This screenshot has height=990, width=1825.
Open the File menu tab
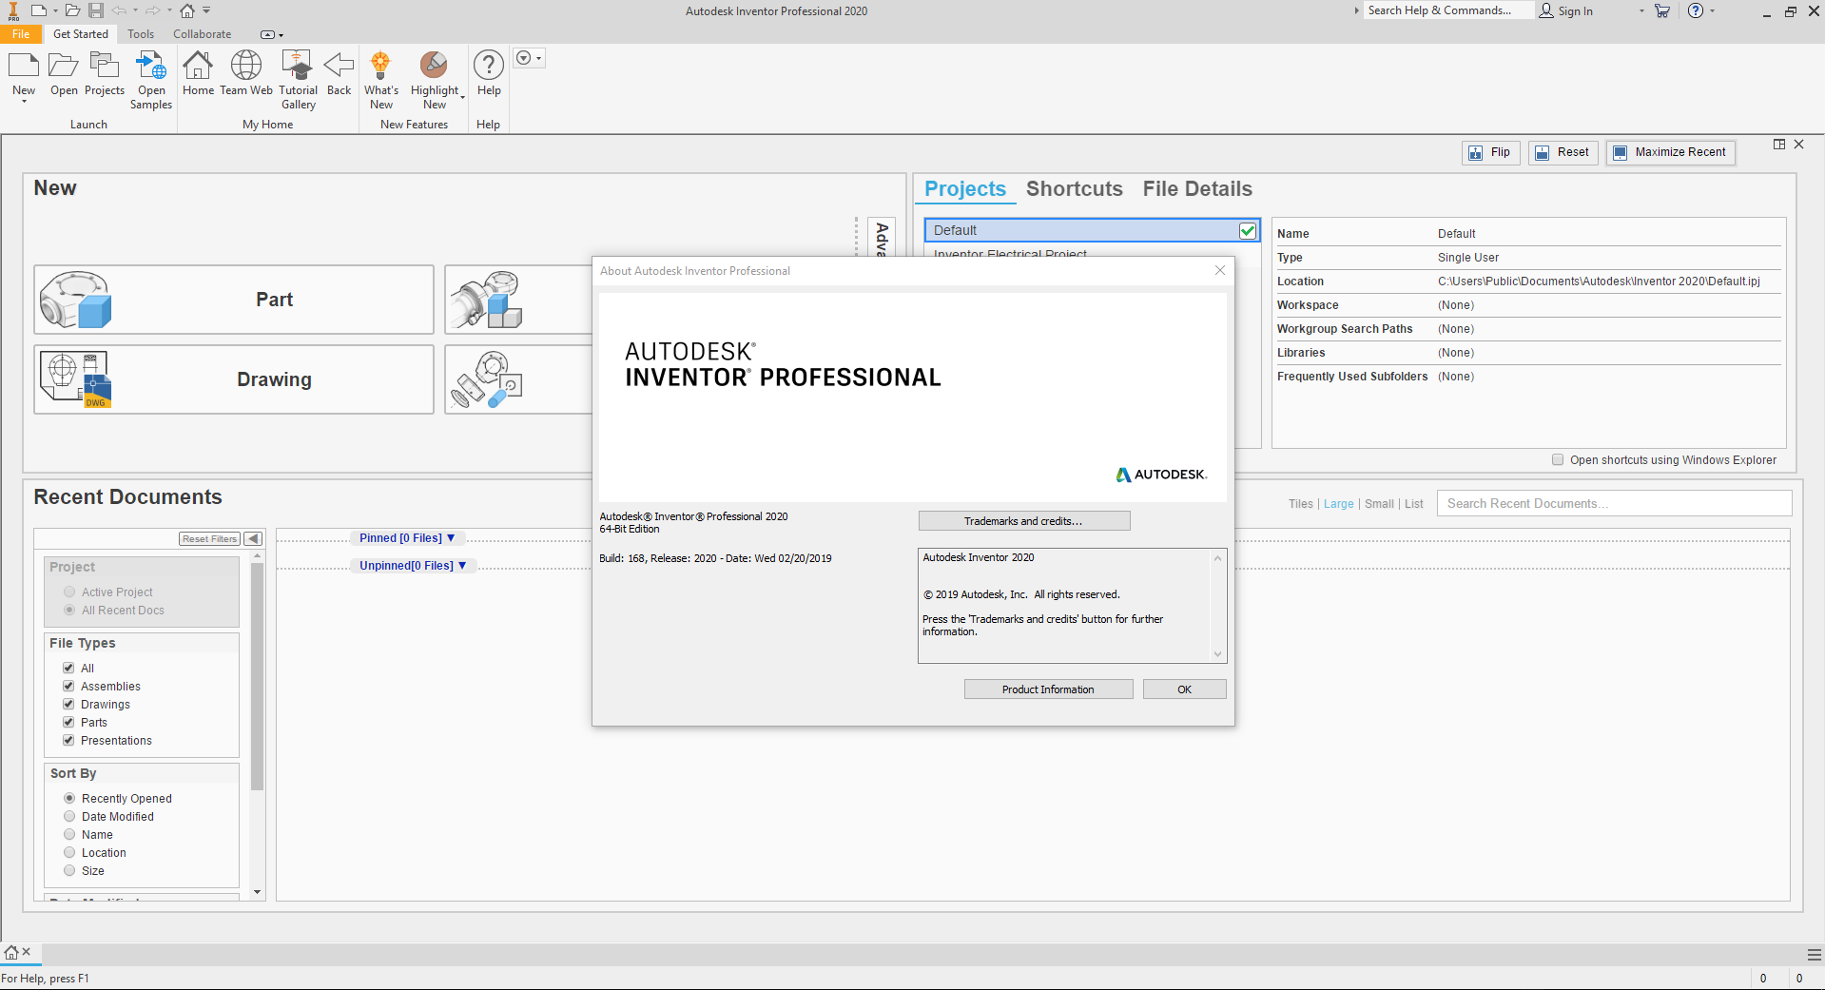pos(21,34)
